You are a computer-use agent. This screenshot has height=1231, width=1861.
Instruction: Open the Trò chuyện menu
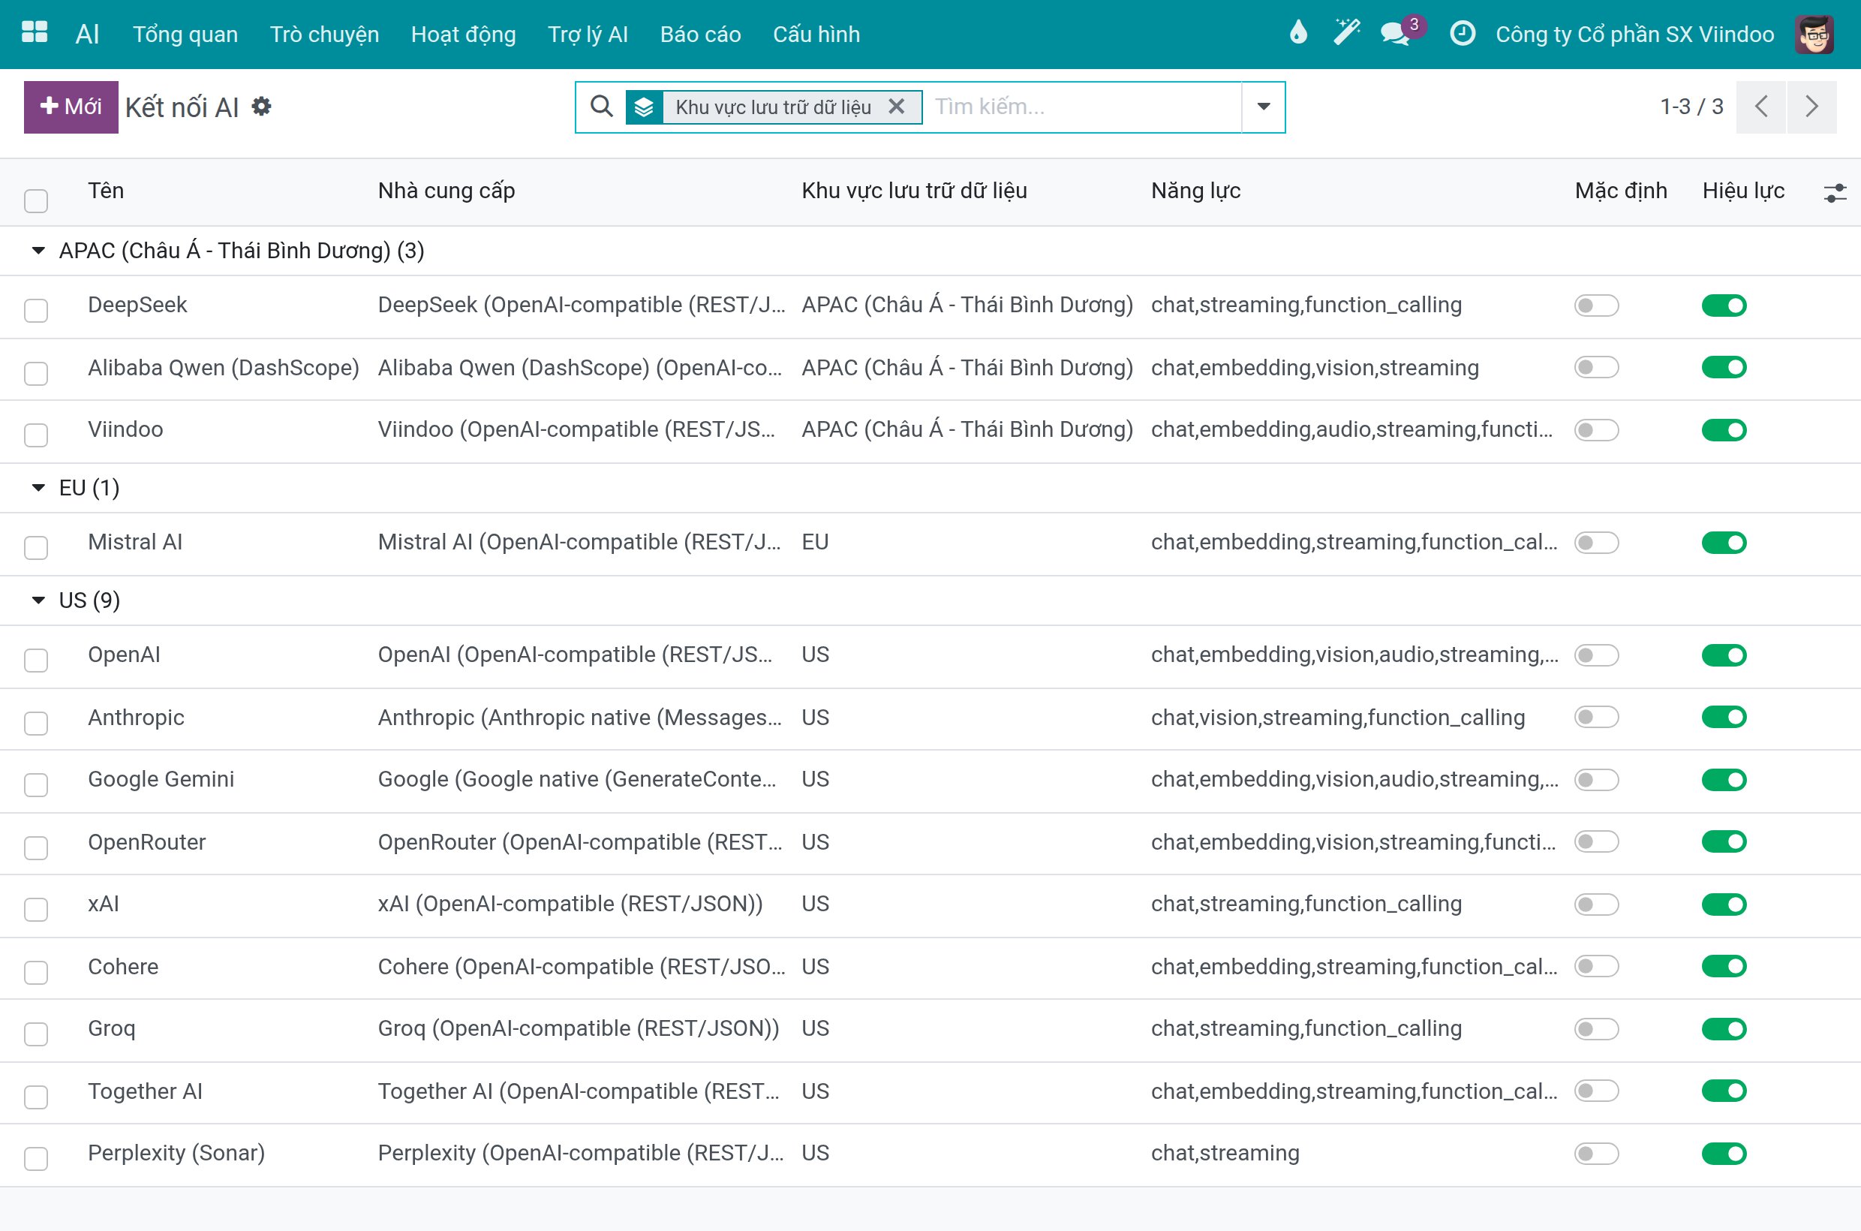(324, 35)
